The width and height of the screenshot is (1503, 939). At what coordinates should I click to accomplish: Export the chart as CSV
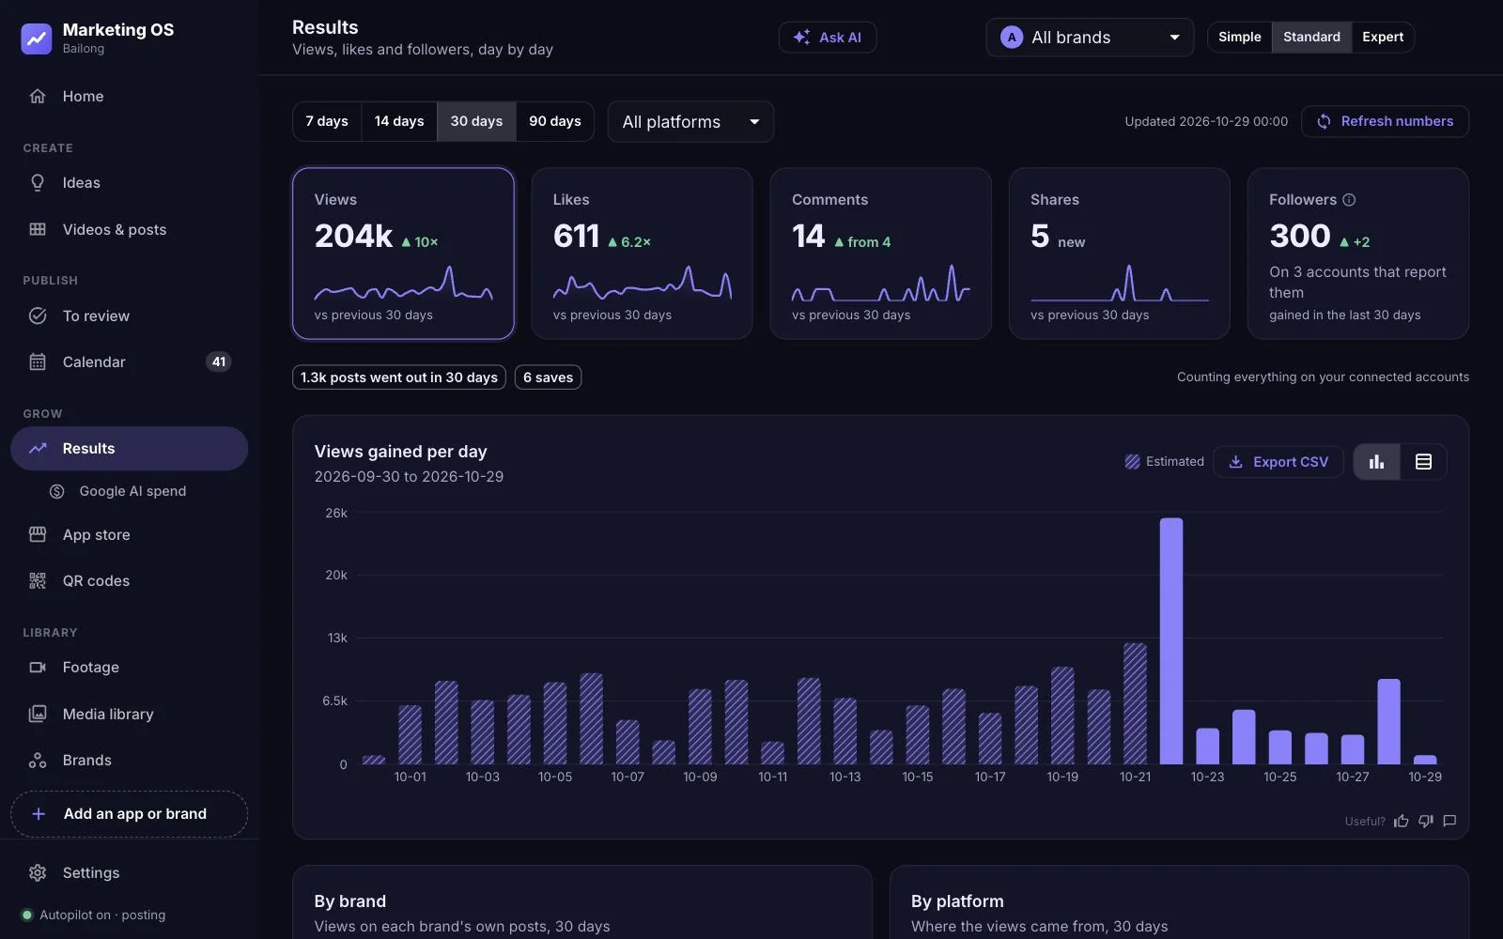click(1278, 462)
